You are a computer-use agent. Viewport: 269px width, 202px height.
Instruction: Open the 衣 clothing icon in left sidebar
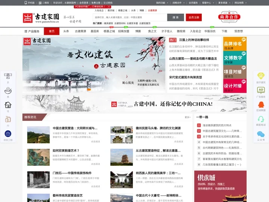coord(8,76)
